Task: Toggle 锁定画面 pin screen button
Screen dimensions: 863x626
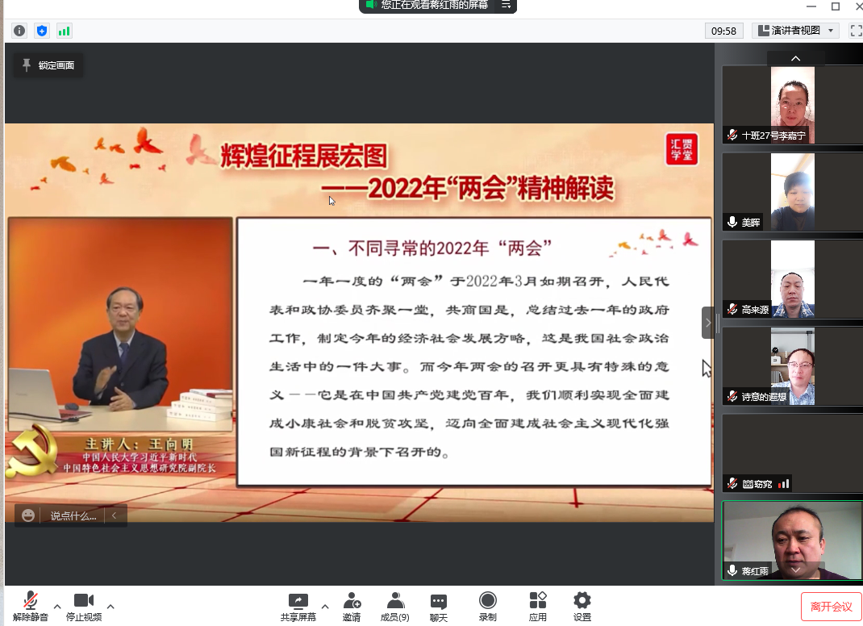Action: [48, 65]
